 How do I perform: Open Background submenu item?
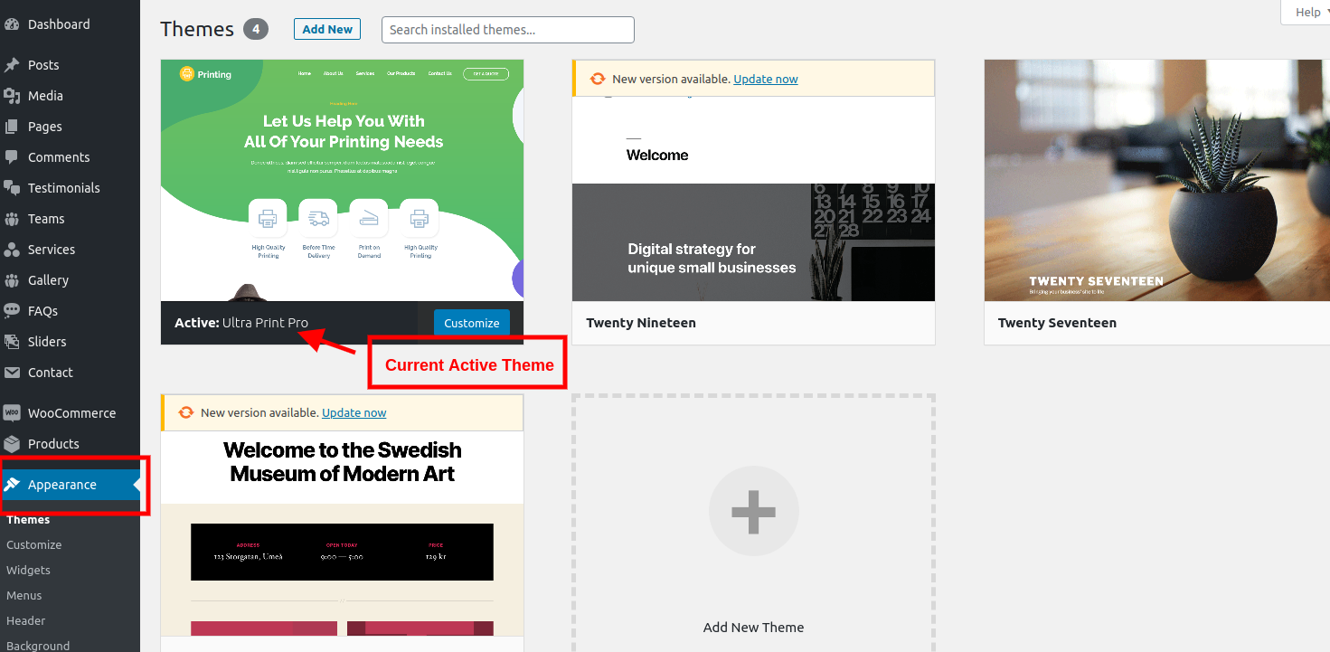[38, 646]
